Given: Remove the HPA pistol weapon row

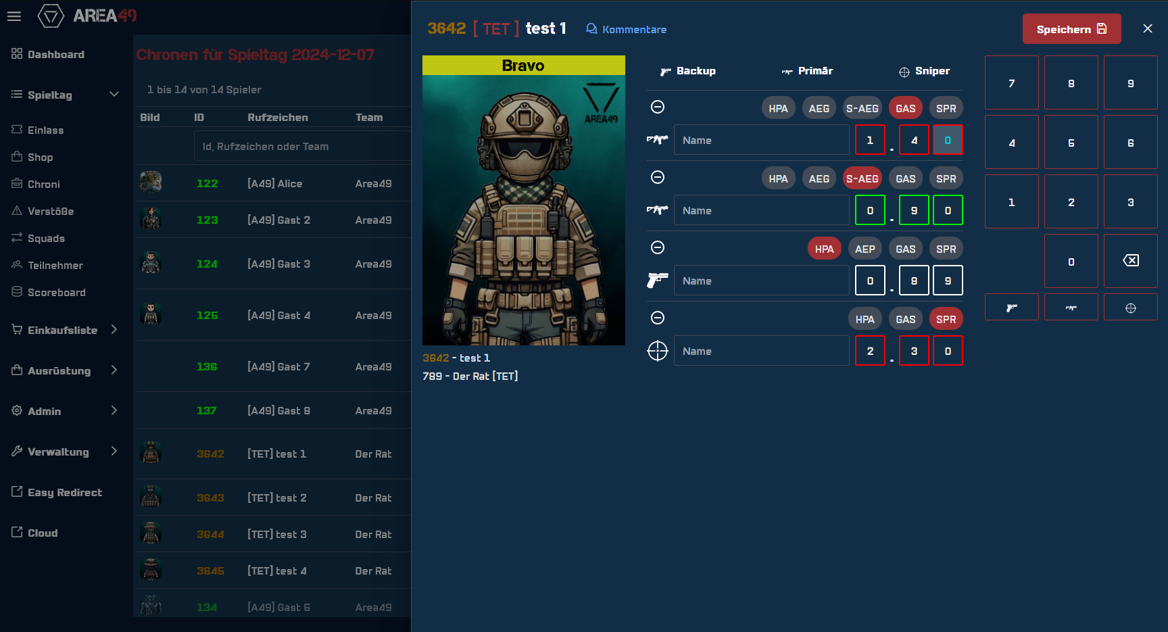Looking at the screenshot, I should (658, 247).
